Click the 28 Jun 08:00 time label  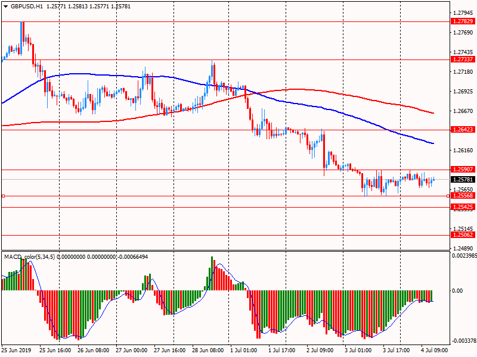207,350
